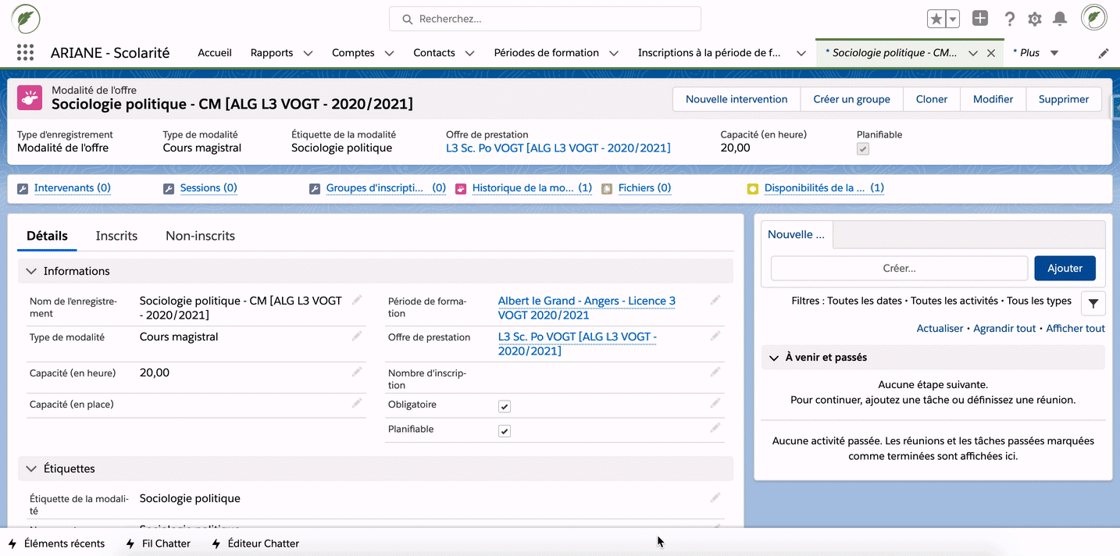1120x556 pixels.
Task: Toggle the Planifiable checkbox in Informations section
Action: tap(505, 431)
